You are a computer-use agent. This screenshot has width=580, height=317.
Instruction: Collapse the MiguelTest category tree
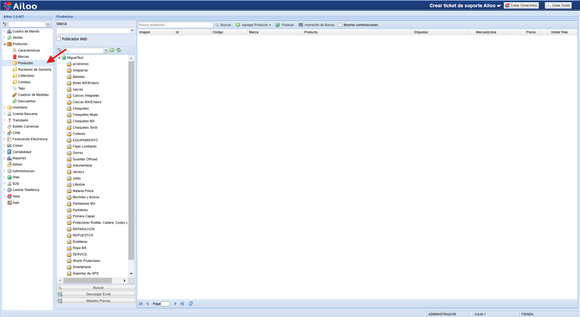[x=59, y=57]
